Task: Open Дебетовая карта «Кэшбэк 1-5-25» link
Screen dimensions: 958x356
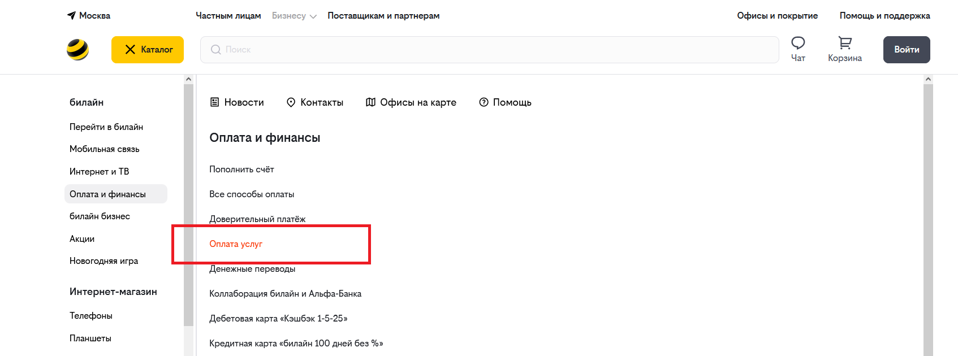Action: (x=278, y=319)
